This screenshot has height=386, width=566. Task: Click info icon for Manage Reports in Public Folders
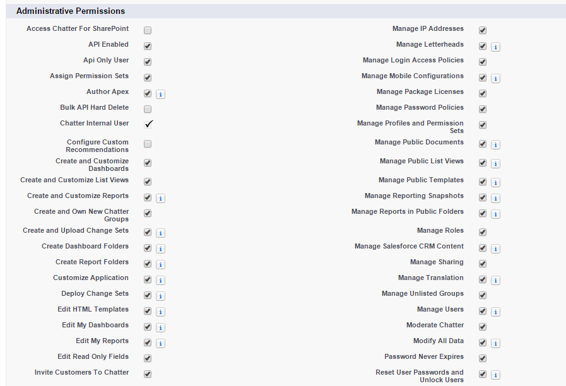pos(495,214)
